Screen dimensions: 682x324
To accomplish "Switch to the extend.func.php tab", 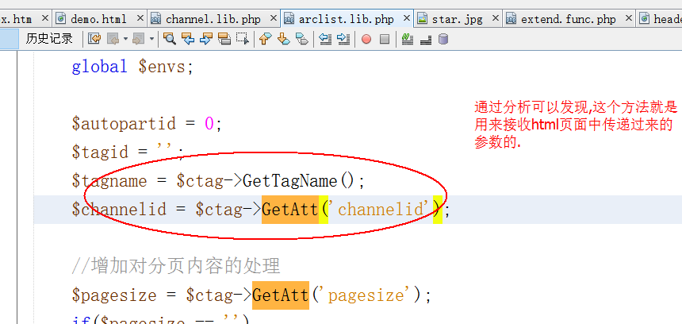I will tap(568, 18).
